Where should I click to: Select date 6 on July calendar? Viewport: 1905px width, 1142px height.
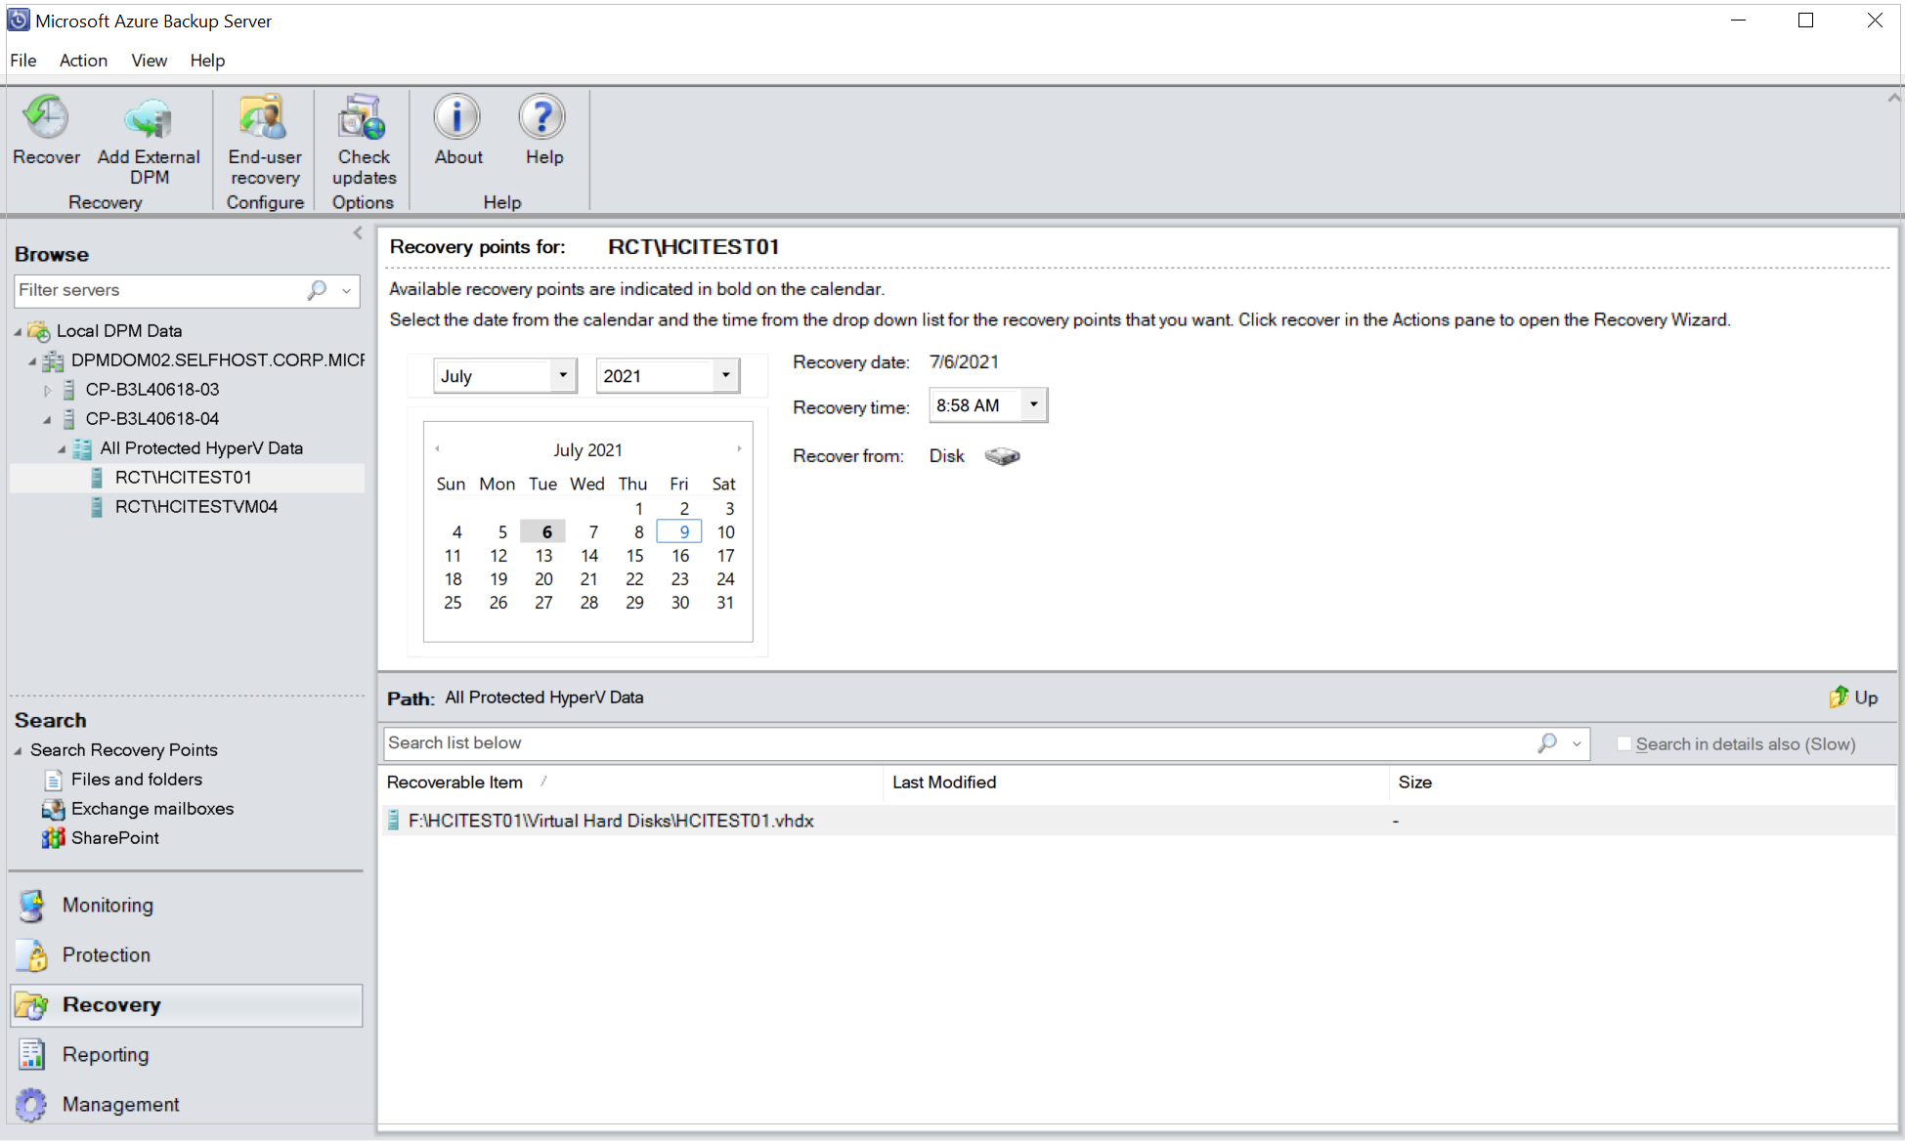point(543,531)
